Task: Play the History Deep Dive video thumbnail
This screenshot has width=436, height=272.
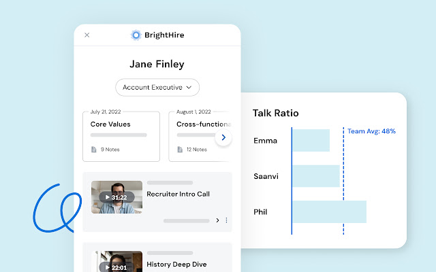Action: tap(116, 261)
